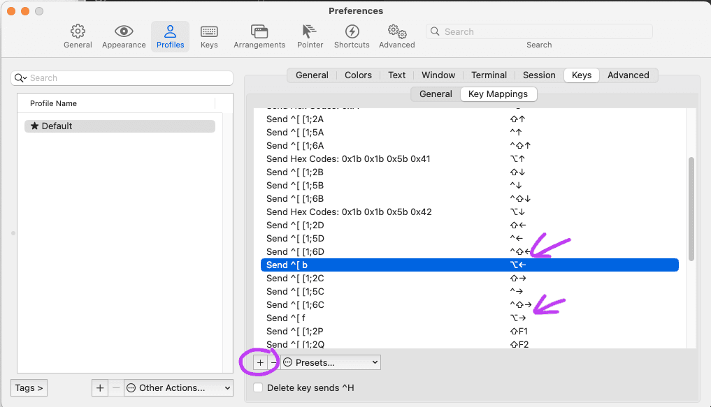Open the Pointer preferences pane
Screen dimensions: 711x407
click(x=310, y=36)
